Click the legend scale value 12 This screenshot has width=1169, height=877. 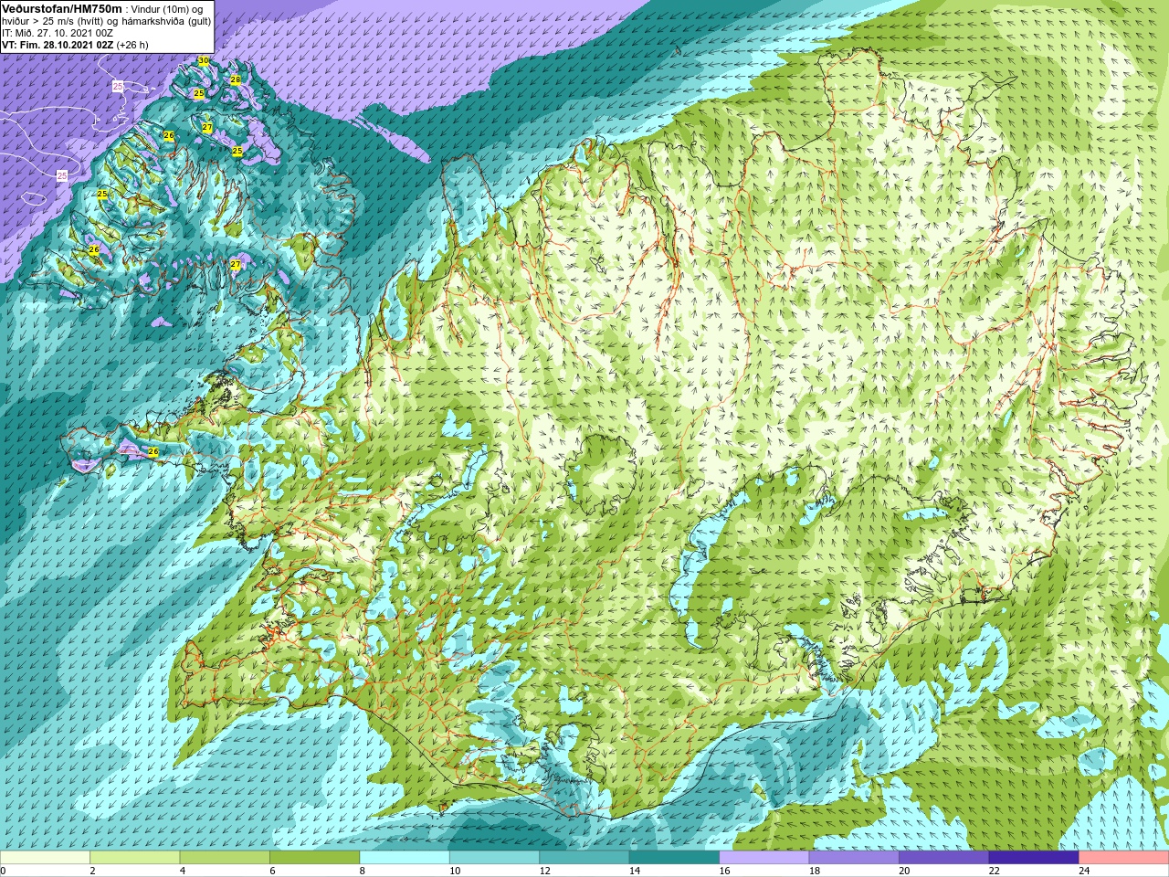pyautogui.click(x=544, y=872)
